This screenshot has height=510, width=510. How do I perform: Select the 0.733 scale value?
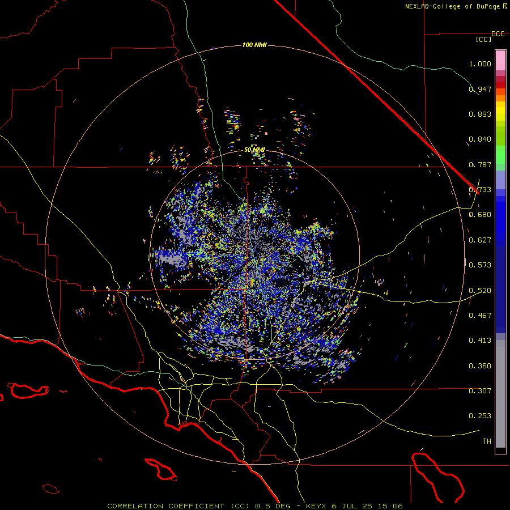(x=480, y=190)
